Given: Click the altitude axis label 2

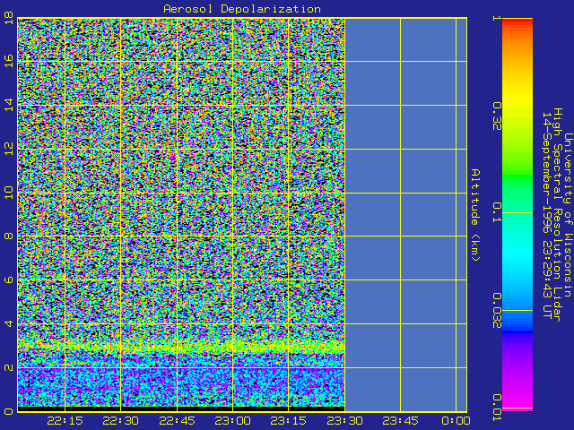Looking at the screenshot, I should pyautogui.click(x=9, y=367).
